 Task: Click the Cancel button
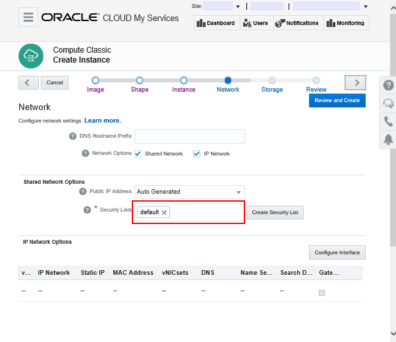(x=55, y=82)
